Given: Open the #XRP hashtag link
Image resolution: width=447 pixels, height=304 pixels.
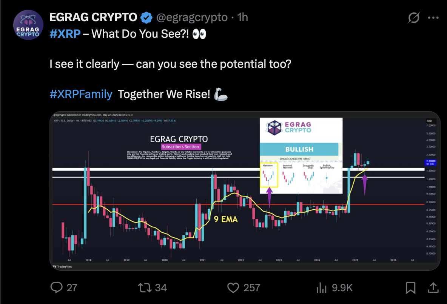Looking at the screenshot, I should [65, 34].
